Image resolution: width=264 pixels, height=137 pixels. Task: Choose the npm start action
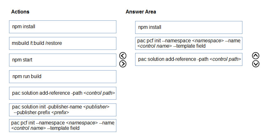(x=63, y=60)
